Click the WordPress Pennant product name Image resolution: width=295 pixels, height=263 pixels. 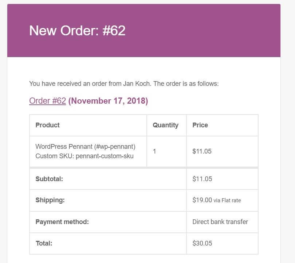point(85,147)
